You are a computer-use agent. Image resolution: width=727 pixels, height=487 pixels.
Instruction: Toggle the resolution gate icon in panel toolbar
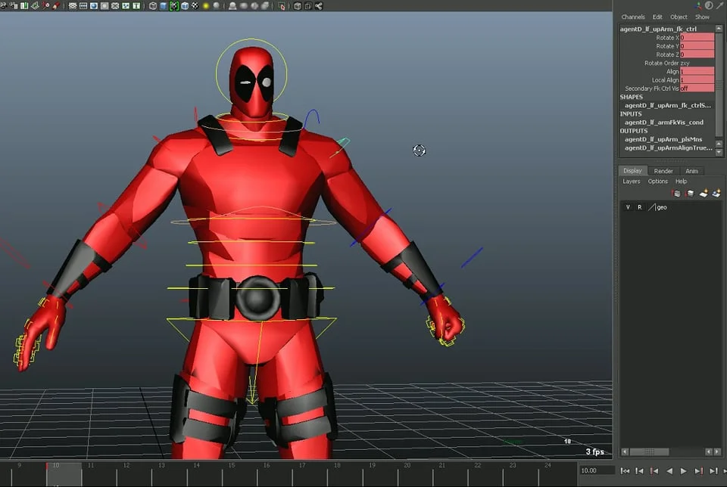94,6
